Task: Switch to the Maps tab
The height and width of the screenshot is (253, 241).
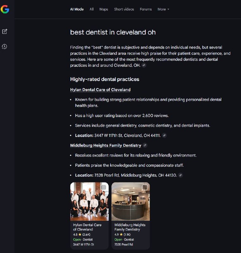Action: coord(104,9)
